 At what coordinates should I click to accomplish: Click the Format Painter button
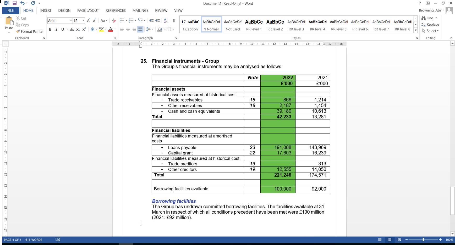30,31
